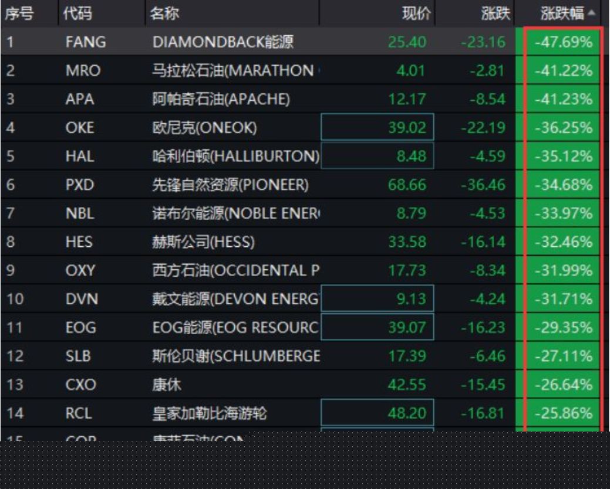Click RCL percent change -25.86%

(x=564, y=413)
